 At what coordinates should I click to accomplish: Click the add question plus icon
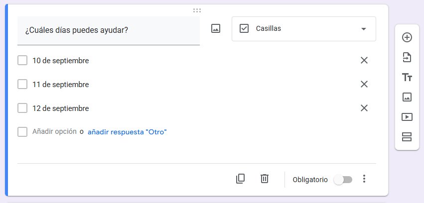tap(407, 37)
